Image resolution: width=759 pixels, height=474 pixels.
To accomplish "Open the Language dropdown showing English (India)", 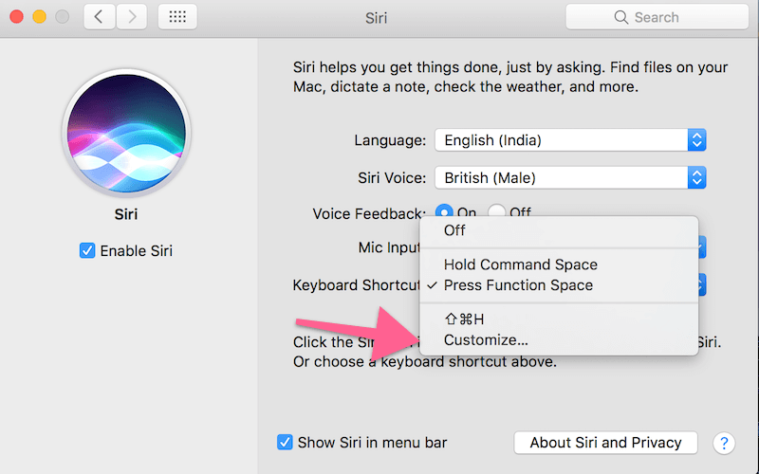I will click(570, 140).
